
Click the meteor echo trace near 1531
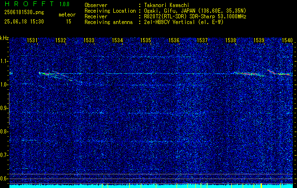pyautogui.click(x=60, y=77)
